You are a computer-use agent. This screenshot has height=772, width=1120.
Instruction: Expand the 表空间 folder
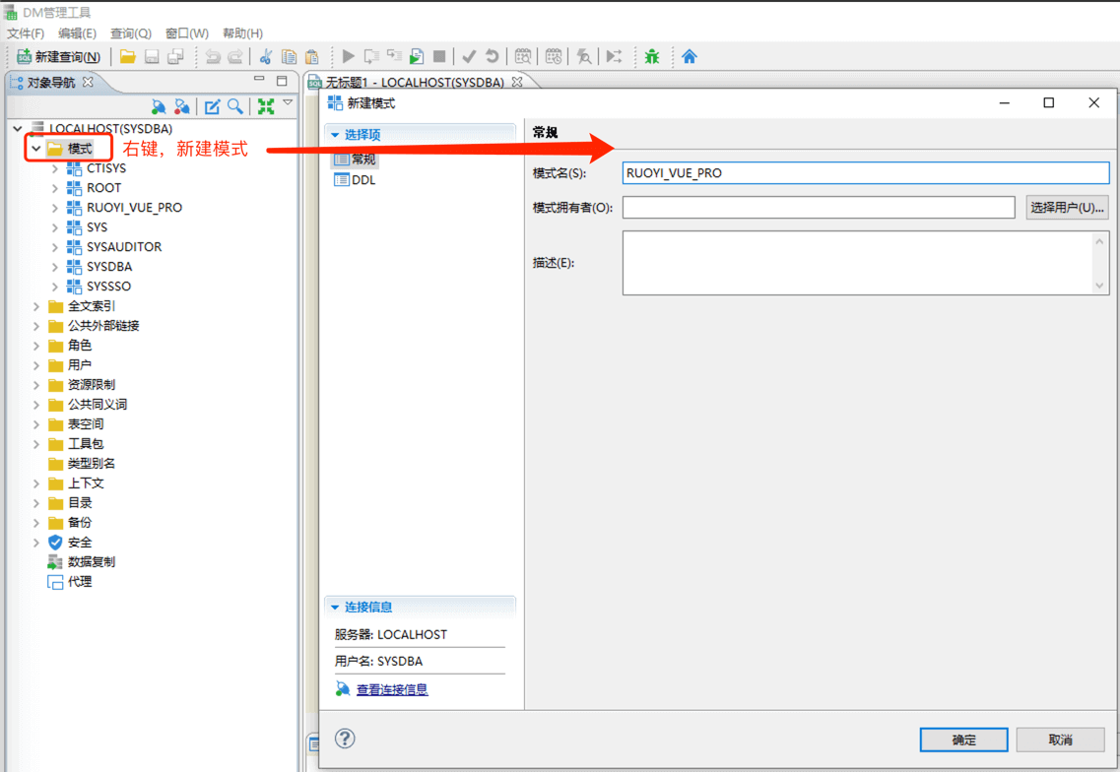pyautogui.click(x=36, y=424)
